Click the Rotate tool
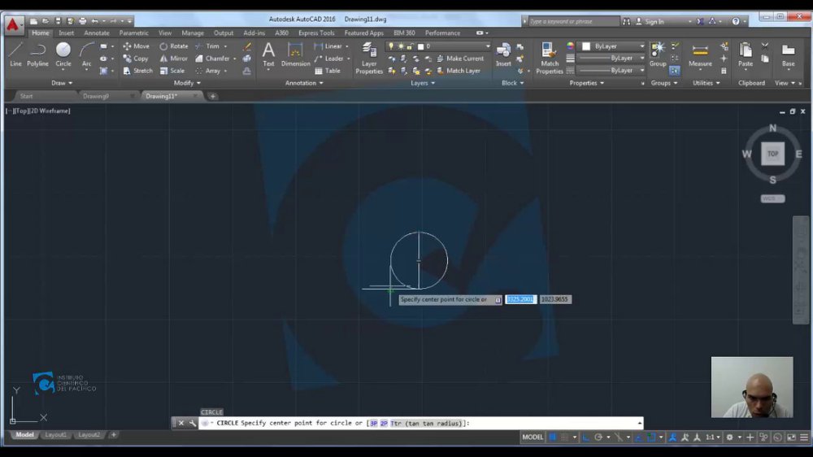Screen dimensions: 813x457 point(174,46)
